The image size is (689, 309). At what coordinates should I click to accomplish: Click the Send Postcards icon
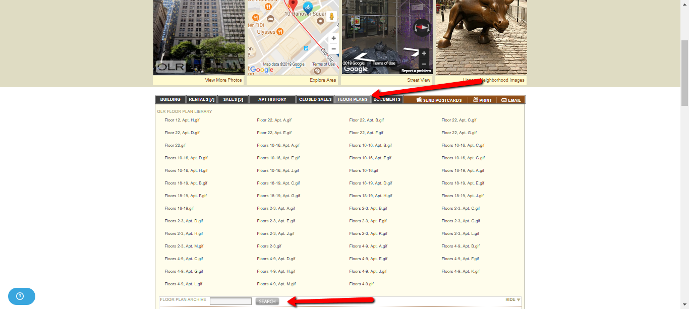tap(419, 100)
